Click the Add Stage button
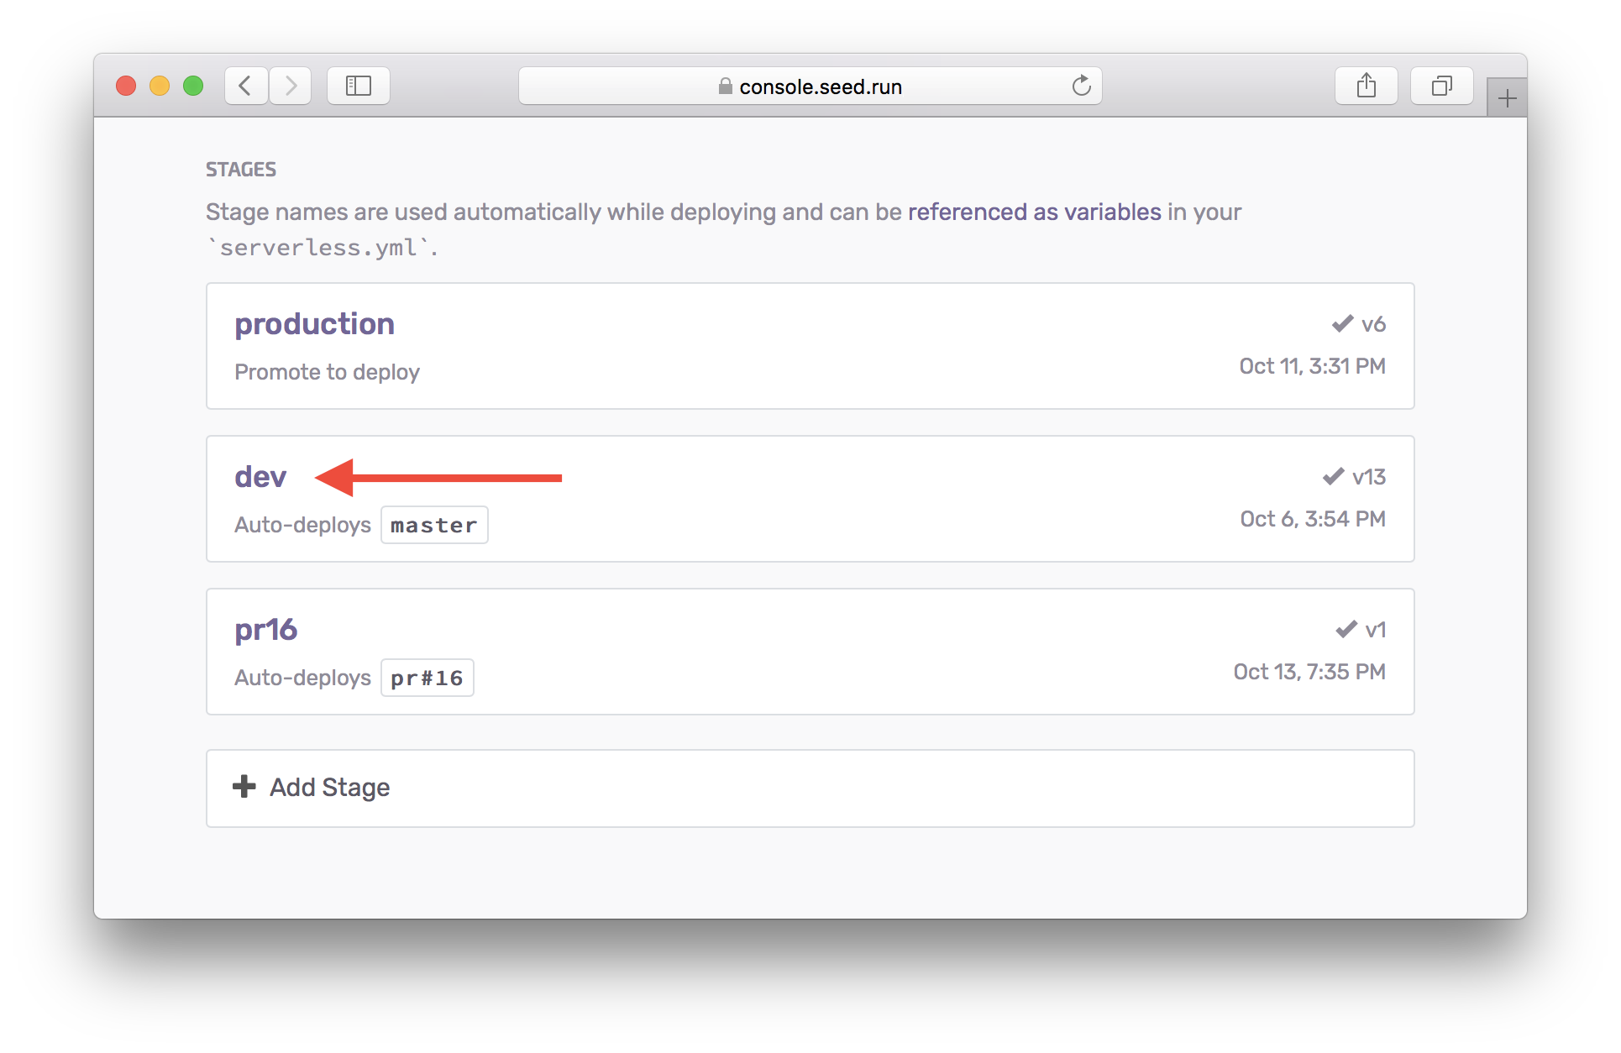The image size is (1621, 1053). (329, 788)
